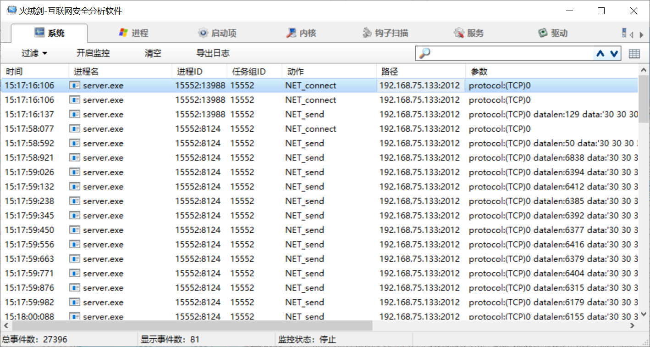
Task: Click the path cell in the 15:17:59:771 row
Action: (x=419, y=274)
